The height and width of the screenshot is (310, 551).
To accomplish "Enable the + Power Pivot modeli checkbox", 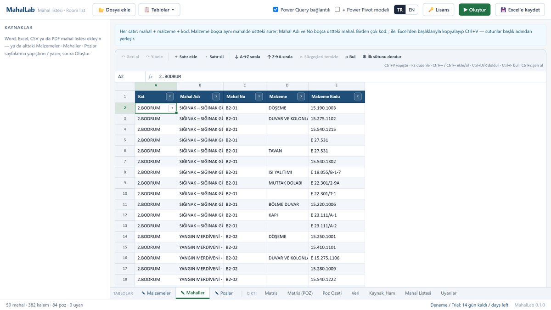I will tap(337, 9).
